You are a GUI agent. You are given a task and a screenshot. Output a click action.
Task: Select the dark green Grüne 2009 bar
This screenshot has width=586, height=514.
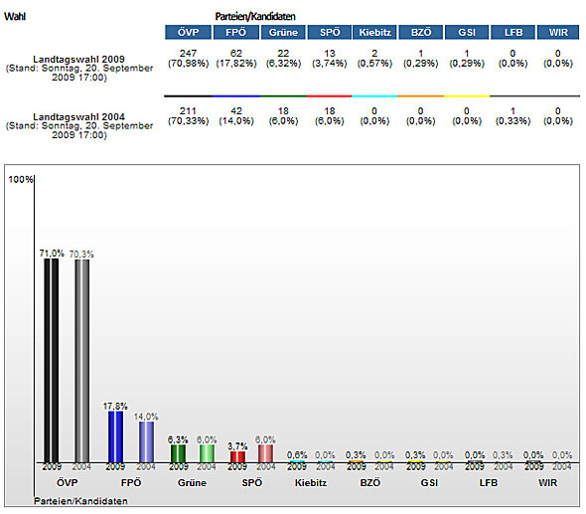(178, 453)
